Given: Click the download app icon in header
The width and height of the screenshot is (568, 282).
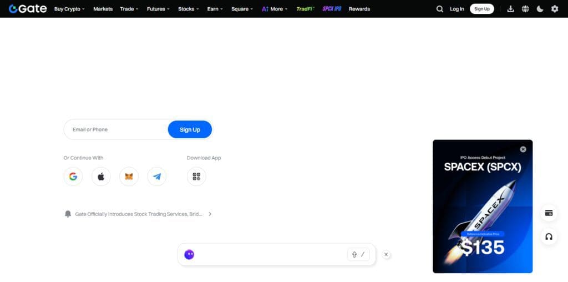Looking at the screenshot, I should (510, 9).
